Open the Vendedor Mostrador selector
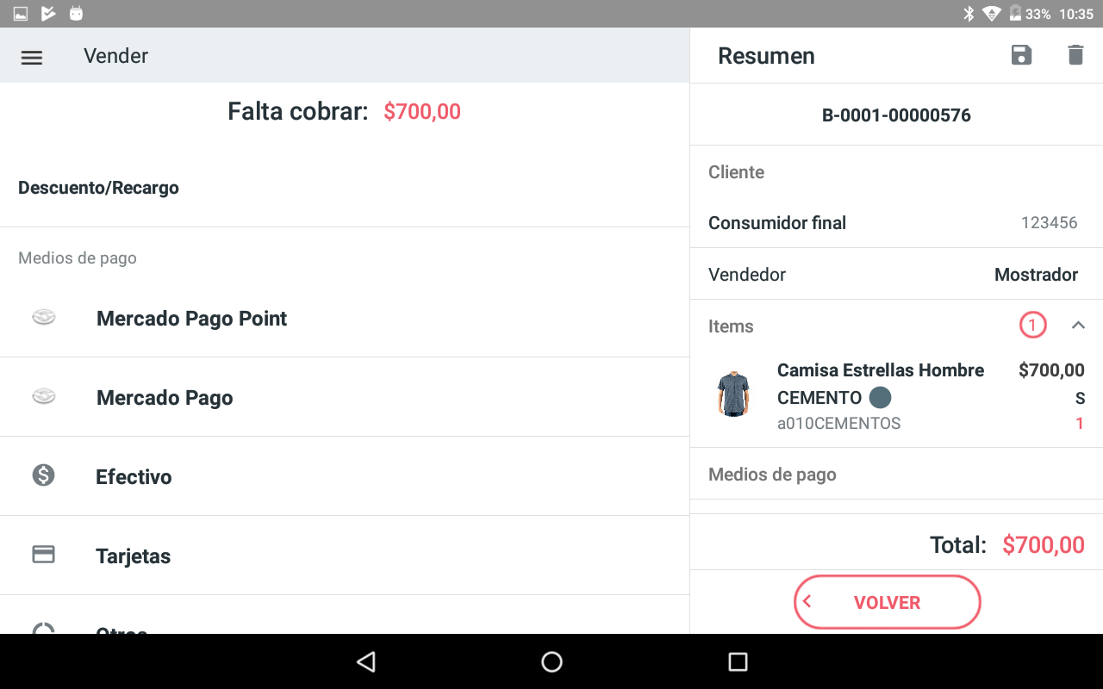Screen dimensions: 1103x689 click(896, 274)
